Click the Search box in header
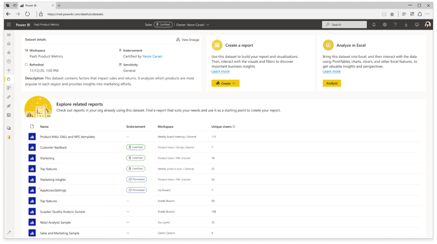437x244 pixels. click(x=344, y=25)
